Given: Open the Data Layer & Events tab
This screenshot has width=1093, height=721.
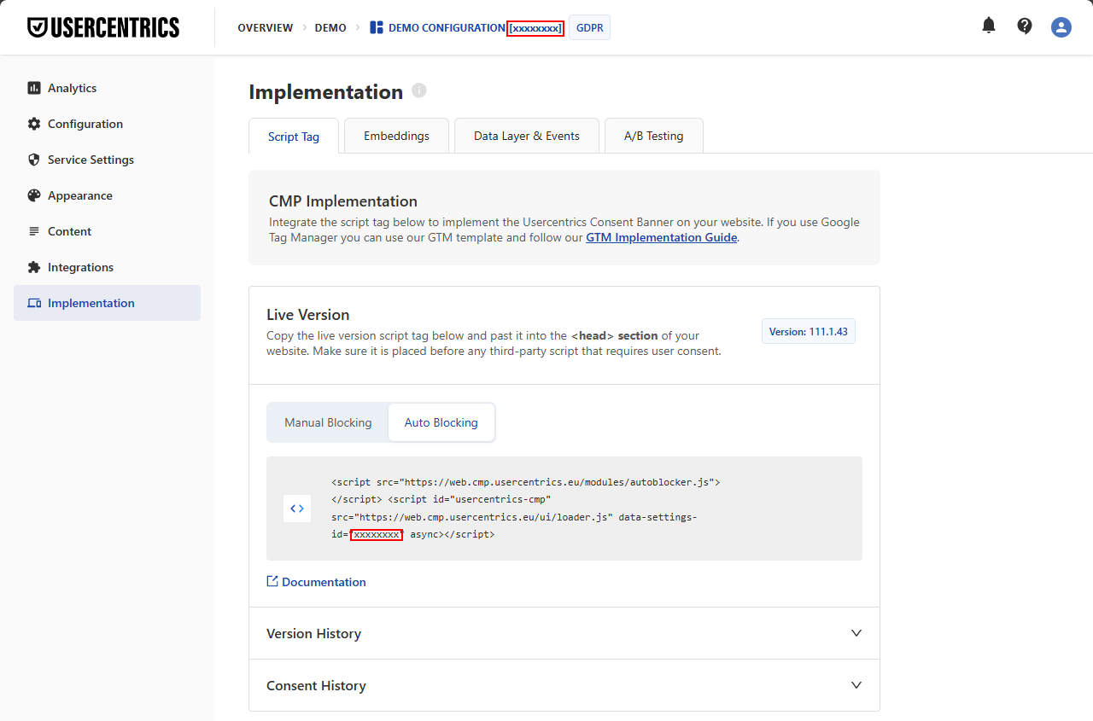Looking at the screenshot, I should click(526, 136).
